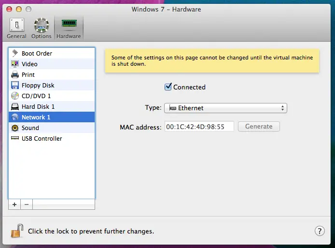Image resolution: width=335 pixels, height=248 pixels.
Task: Switch to the Options tab
Action: (42, 28)
